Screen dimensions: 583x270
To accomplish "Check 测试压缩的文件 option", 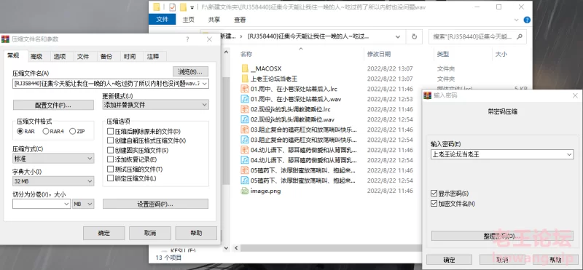I will pyautogui.click(x=110, y=169).
